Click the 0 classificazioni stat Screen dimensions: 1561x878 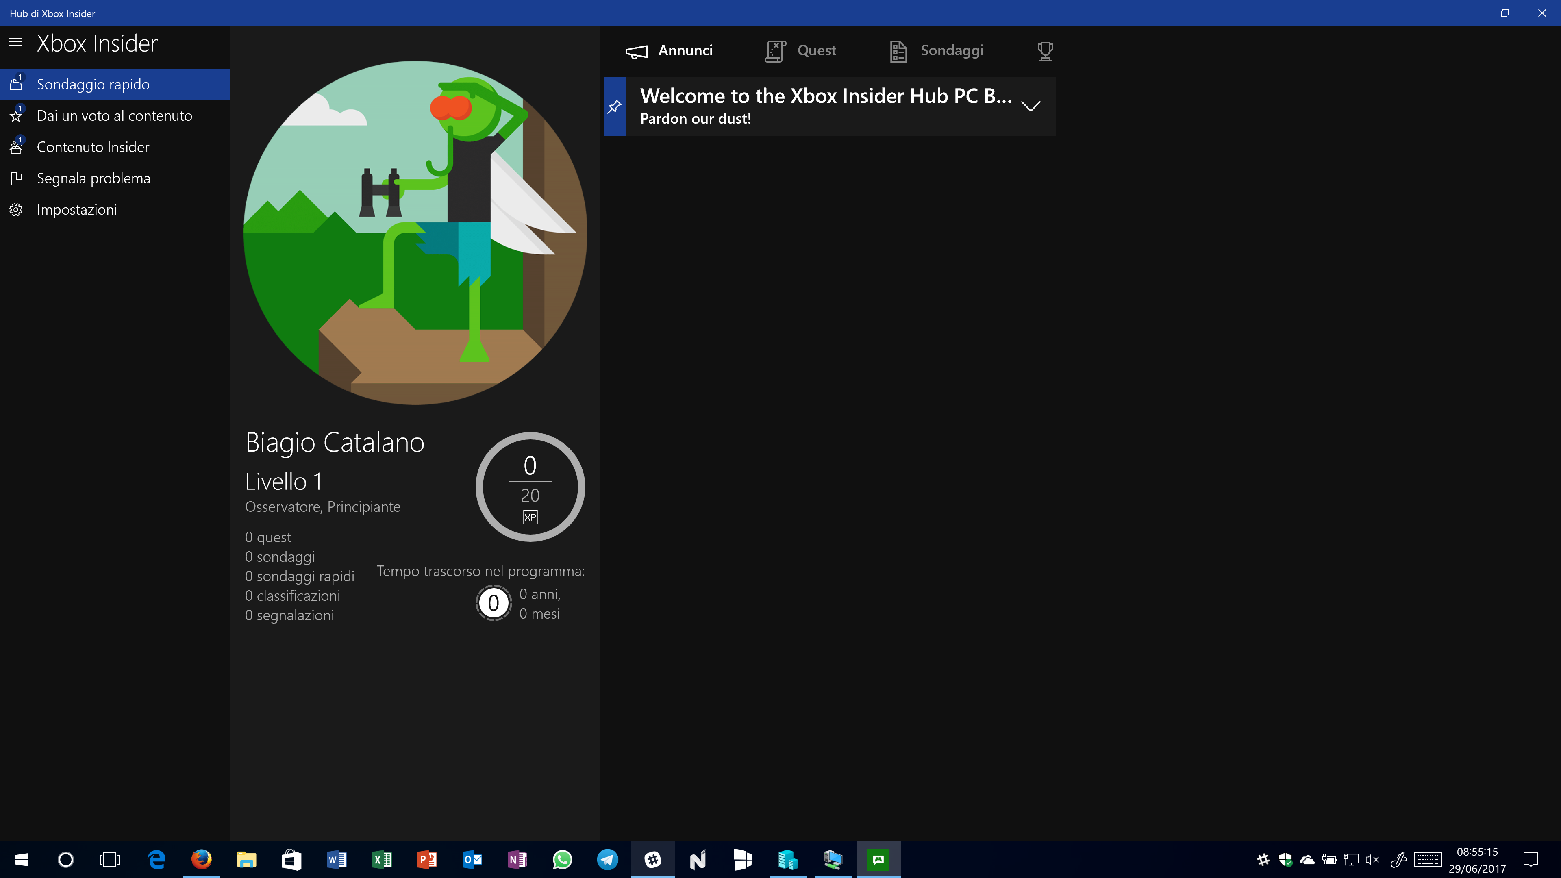tap(292, 595)
